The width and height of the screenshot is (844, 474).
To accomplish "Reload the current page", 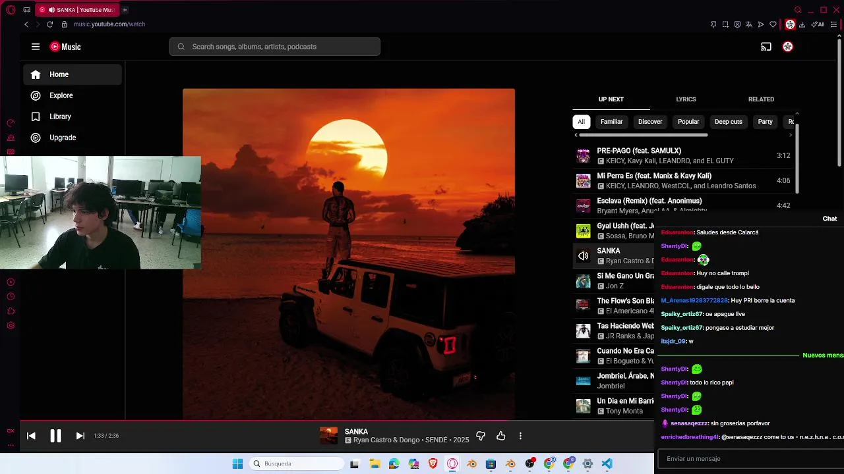I will click(49, 24).
